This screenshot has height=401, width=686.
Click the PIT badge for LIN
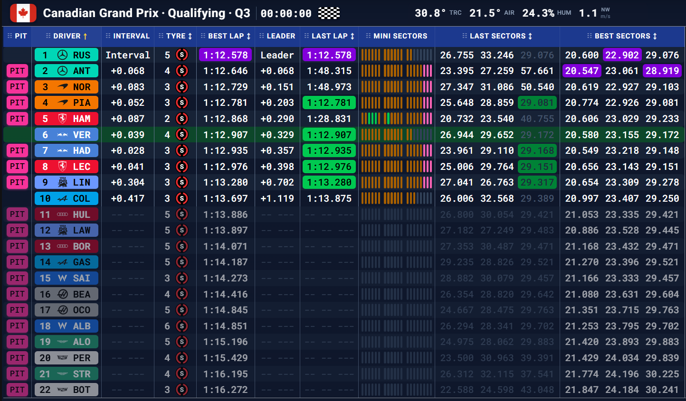coord(17,183)
